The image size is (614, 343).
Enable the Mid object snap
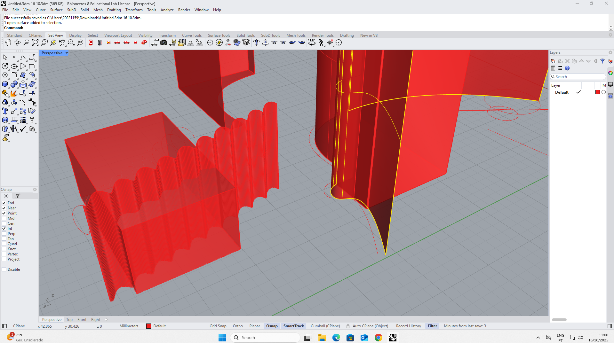click(4, 218)
